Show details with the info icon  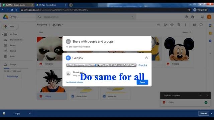click(201, 25)
